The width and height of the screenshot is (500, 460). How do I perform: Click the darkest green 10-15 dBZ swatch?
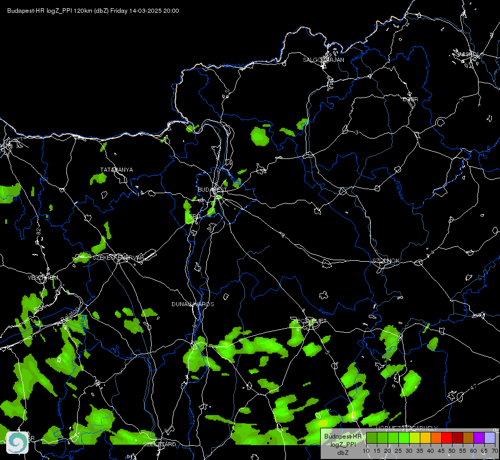(x=372, y=438)
